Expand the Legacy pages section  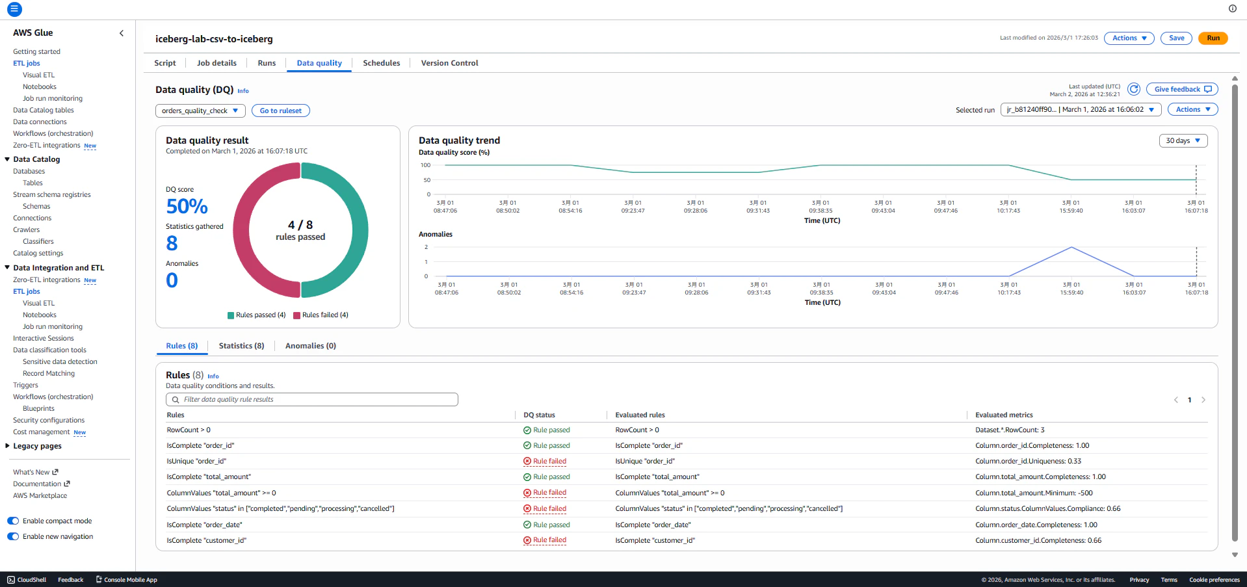pos(7,446)
